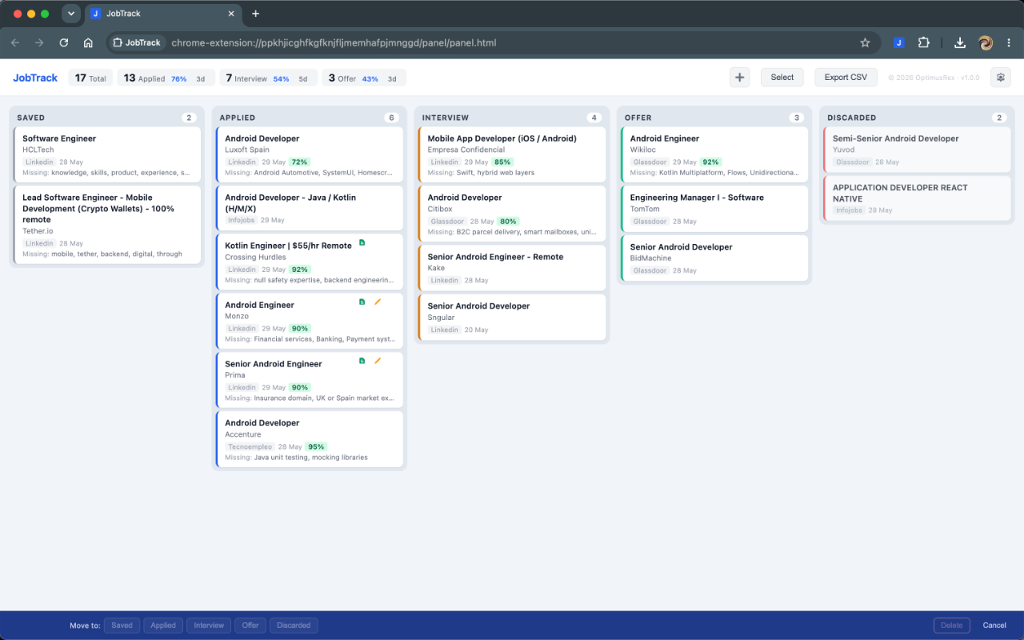
Task: Open Android Developer Accenture card
Action: click(x=310, y=439)
